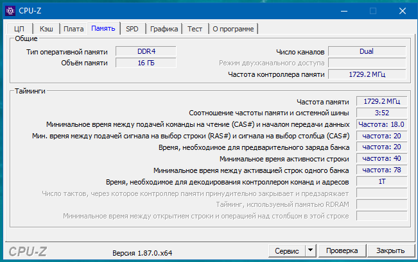Click label Время, необходимое для декодирования контроллером команд
418x262 pixels.
(227, 182)
